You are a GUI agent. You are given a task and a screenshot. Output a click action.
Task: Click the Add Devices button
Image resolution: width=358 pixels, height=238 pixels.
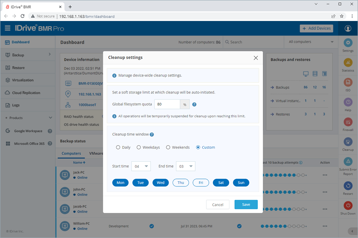pyautogui.click(x=316, y=28)
